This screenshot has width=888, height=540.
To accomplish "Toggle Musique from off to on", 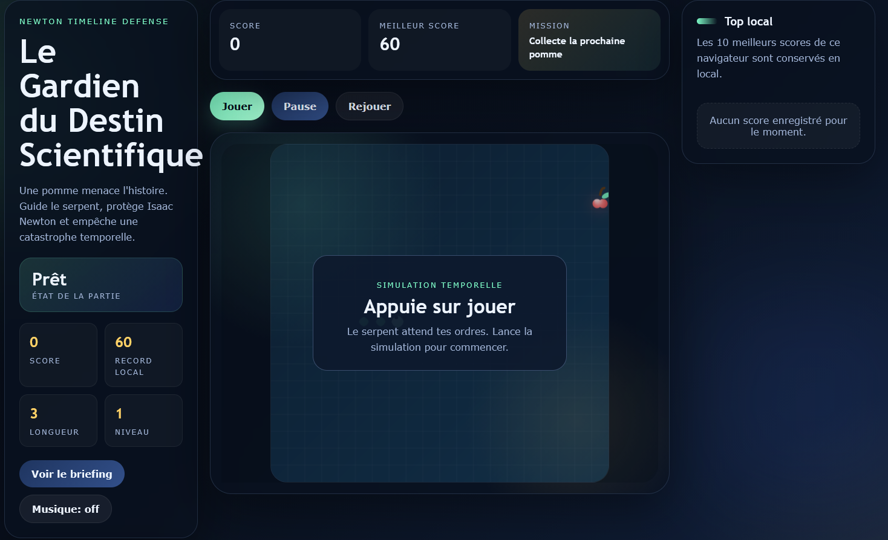I will pyautogui.click(x=65, y=509).
